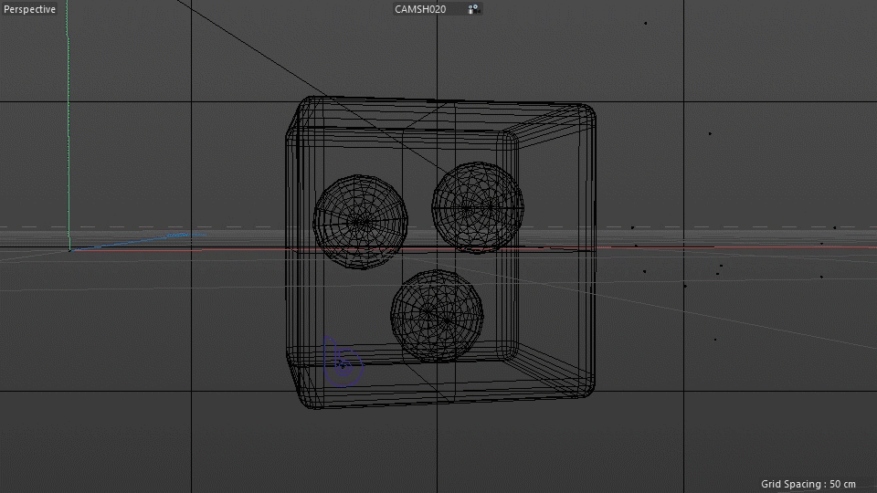The height and width of the screenshot is (493, 877).
Task: Select the upper-right wireframe sphere
Action: [x=478, y=207]
